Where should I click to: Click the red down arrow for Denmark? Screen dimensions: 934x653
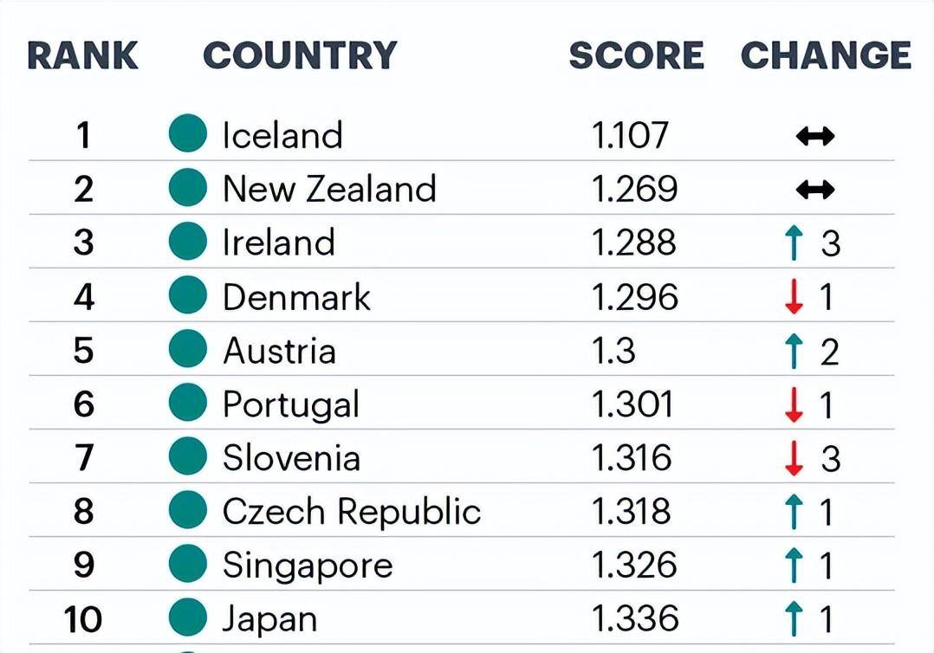click(794, 297)
